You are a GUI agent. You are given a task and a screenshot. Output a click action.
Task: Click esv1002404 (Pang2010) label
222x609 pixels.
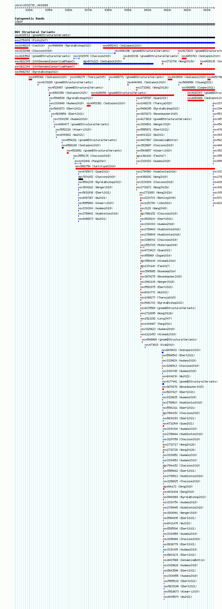90,161
